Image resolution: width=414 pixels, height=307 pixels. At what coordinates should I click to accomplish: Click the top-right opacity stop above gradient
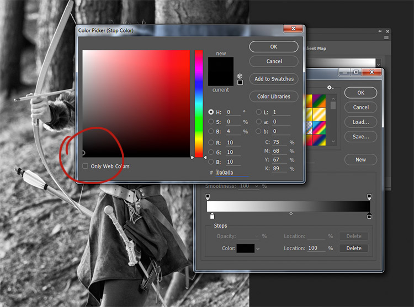[x=369, y=197]
